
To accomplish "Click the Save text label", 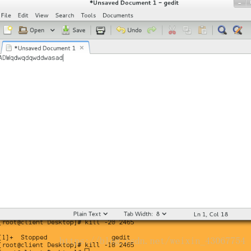I will pos(79,30).
